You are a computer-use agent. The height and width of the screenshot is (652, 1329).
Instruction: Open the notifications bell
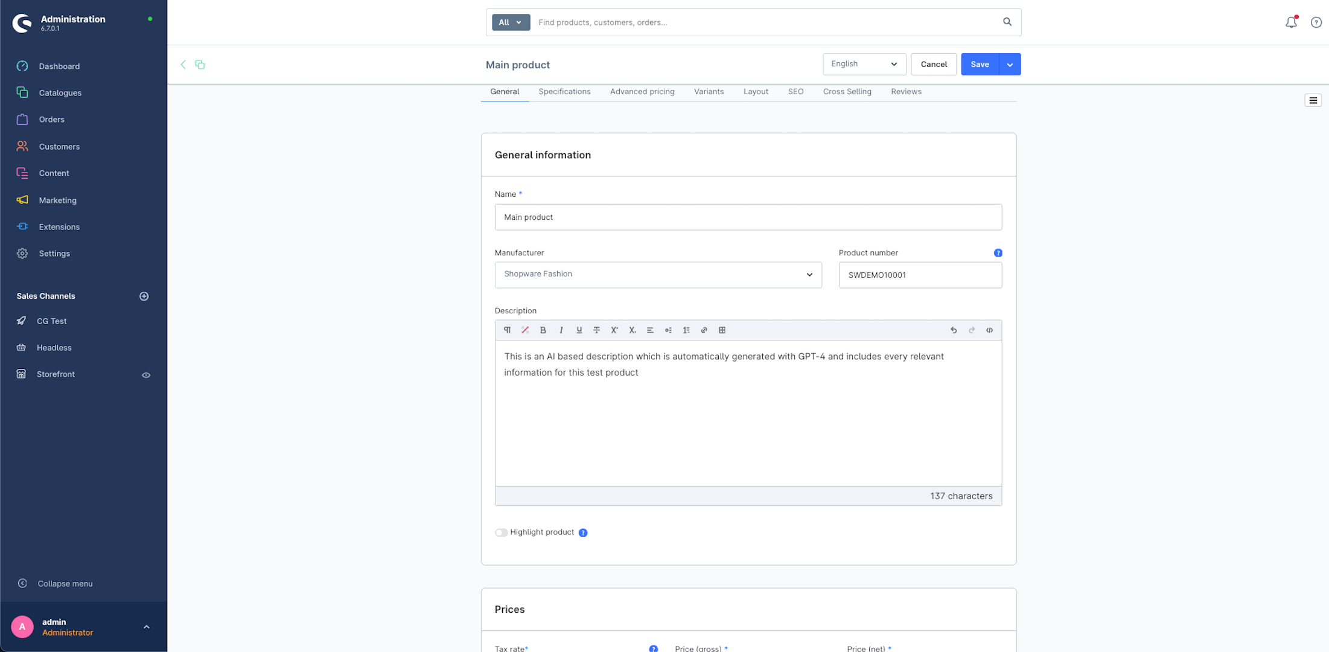pyautogui.click(x=1291, y=22)
